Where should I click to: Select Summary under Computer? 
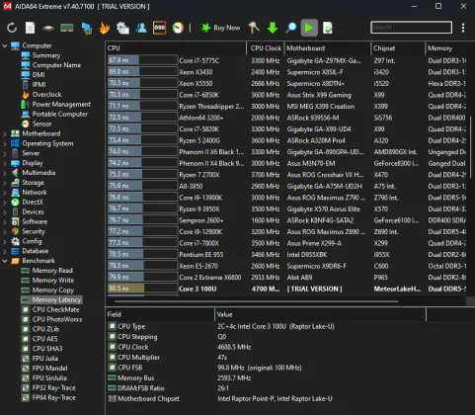click(46, 55)
